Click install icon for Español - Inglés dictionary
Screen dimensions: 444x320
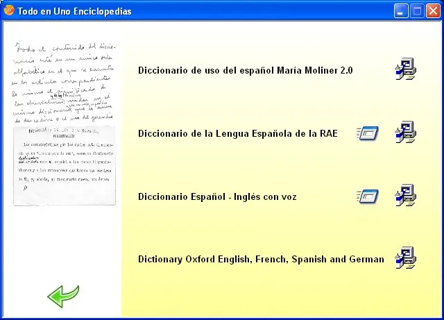click(x=405, y=195)
